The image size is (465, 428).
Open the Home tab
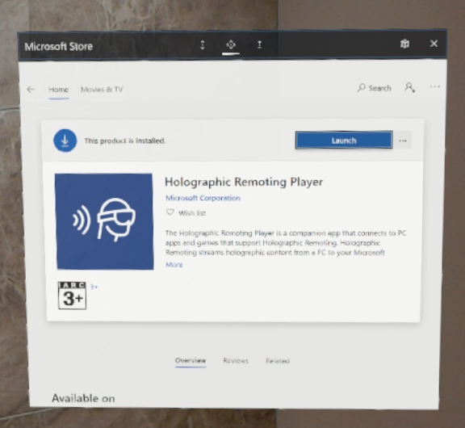click(58, 90)
